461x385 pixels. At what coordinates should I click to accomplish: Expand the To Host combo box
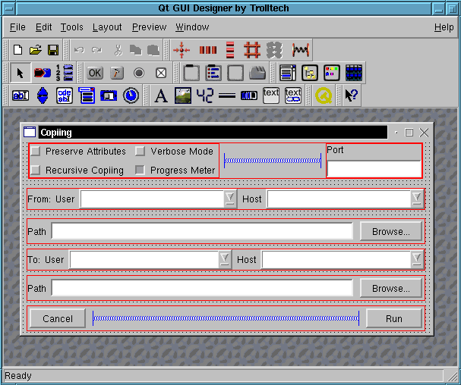coord(416,259)
